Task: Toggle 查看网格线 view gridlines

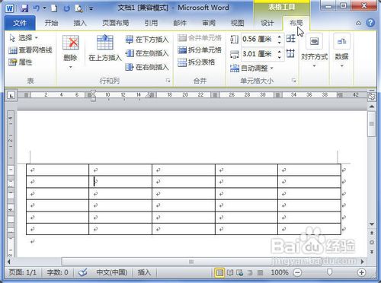Action: click(30, 50)
